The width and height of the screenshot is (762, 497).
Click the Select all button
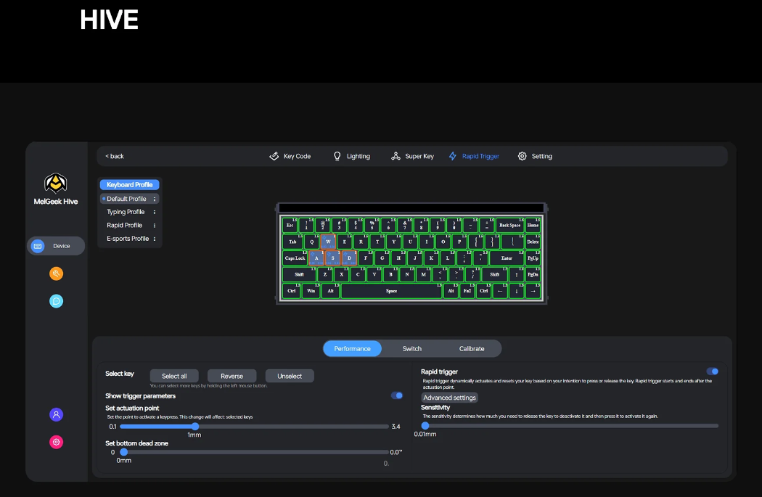tap(174, 376)
